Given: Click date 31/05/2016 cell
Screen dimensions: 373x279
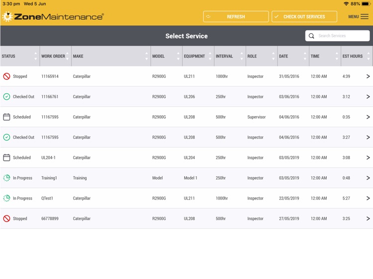Looking at the screenshot, I should coord(289,76).
